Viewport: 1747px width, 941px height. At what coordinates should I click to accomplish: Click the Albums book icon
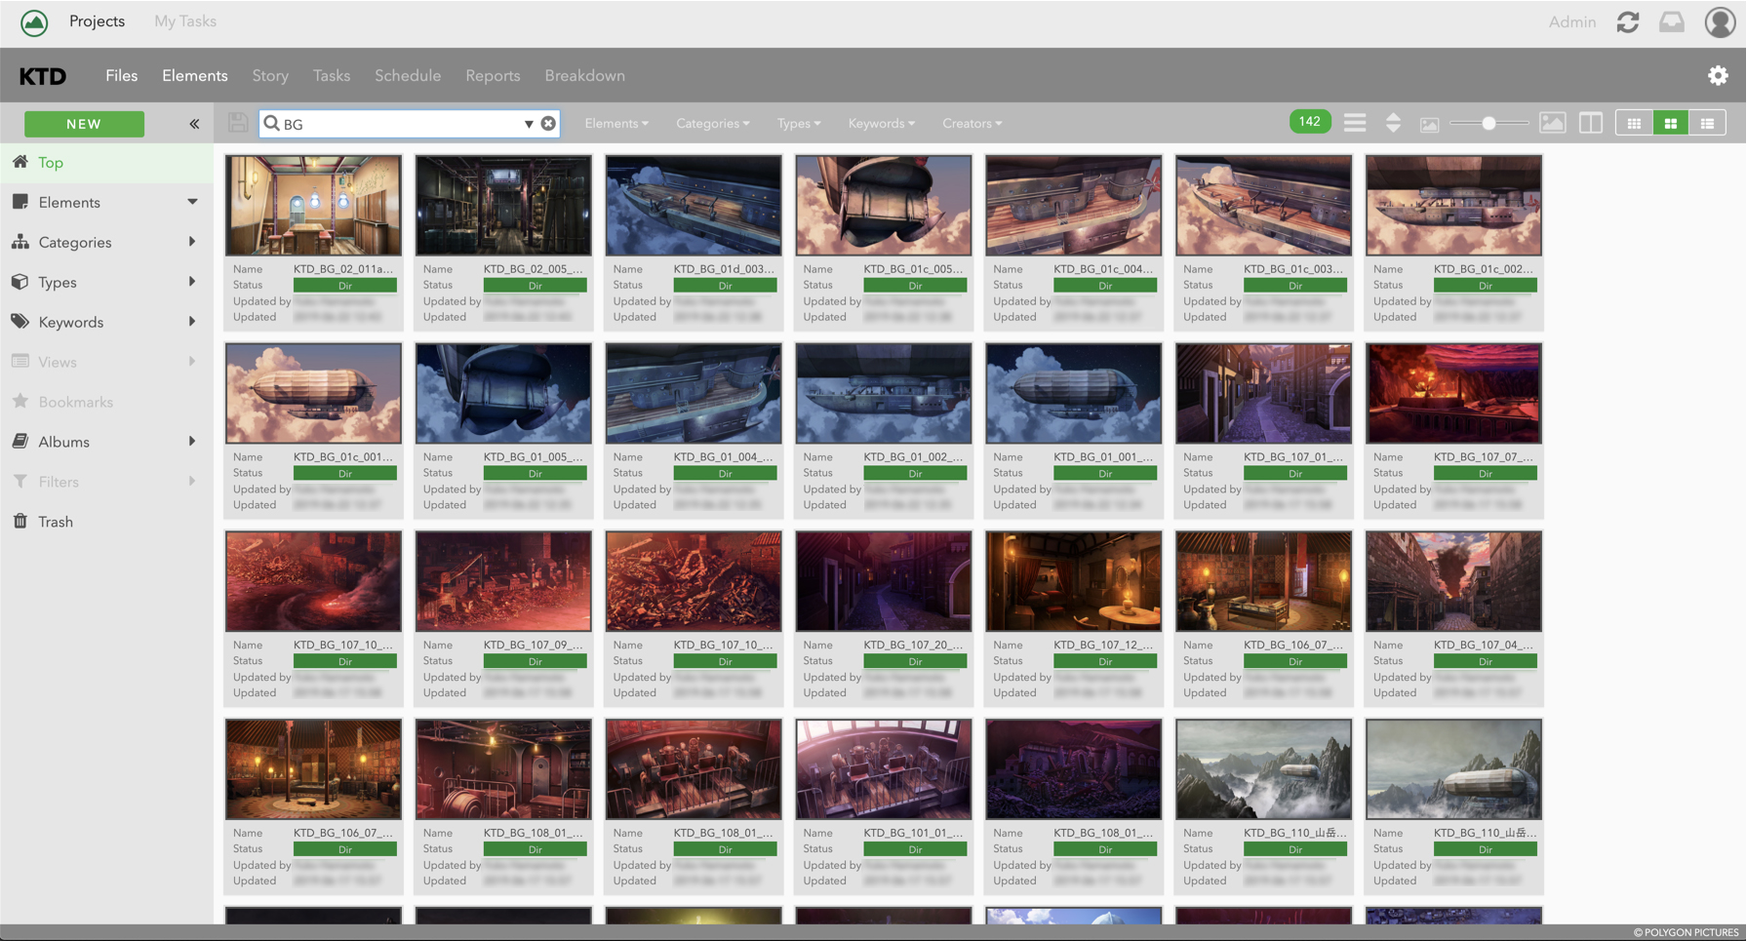20,441
